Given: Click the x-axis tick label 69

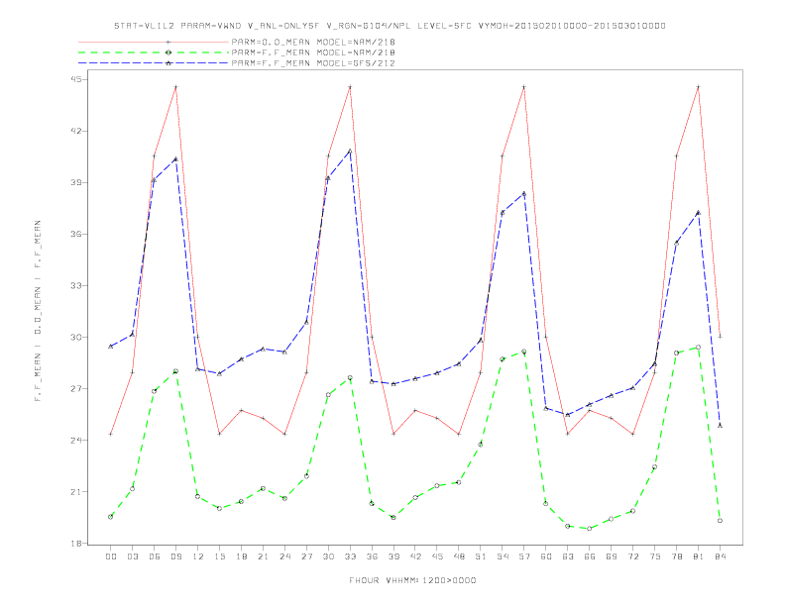Looking at the screenshot, I should coord(612,556).
